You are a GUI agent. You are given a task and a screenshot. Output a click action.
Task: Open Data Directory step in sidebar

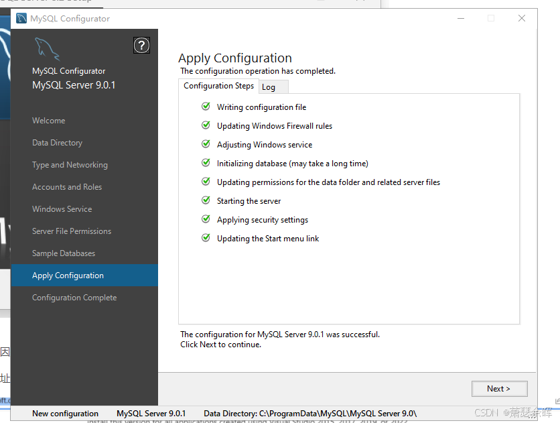click(x=57, y=143)
